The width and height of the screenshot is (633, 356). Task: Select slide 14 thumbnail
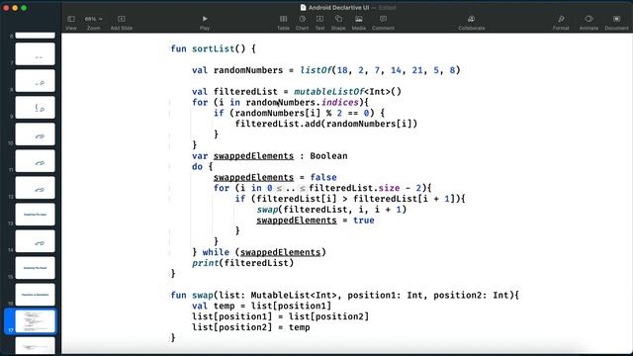(36, 241)
